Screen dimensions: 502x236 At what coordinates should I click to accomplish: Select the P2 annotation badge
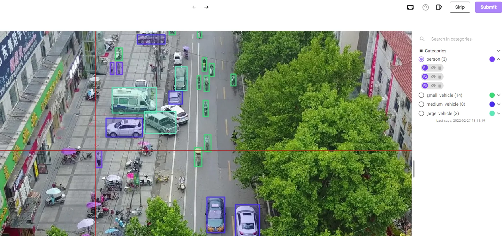click(425, 77)
